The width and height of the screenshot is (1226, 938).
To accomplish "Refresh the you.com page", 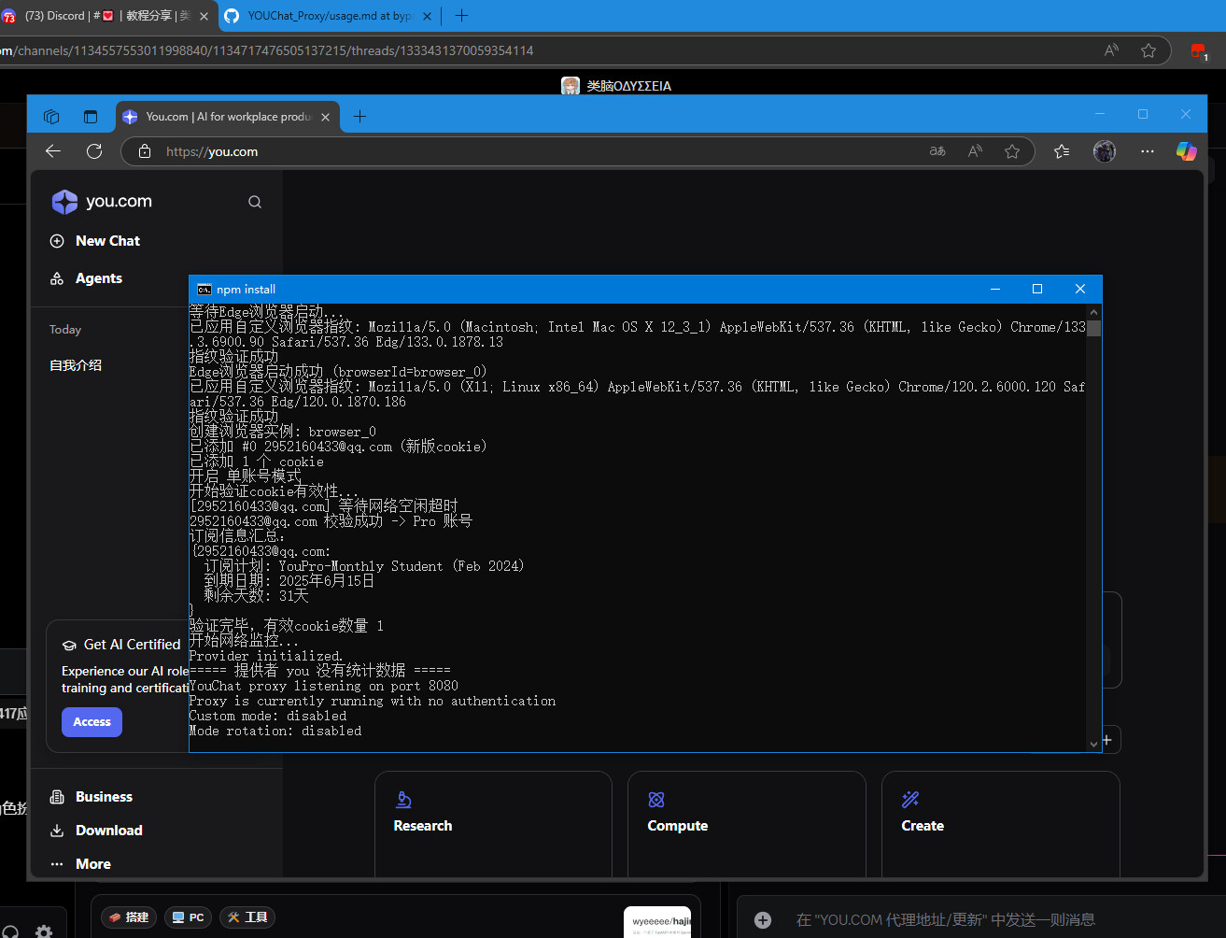I will 94,151.
